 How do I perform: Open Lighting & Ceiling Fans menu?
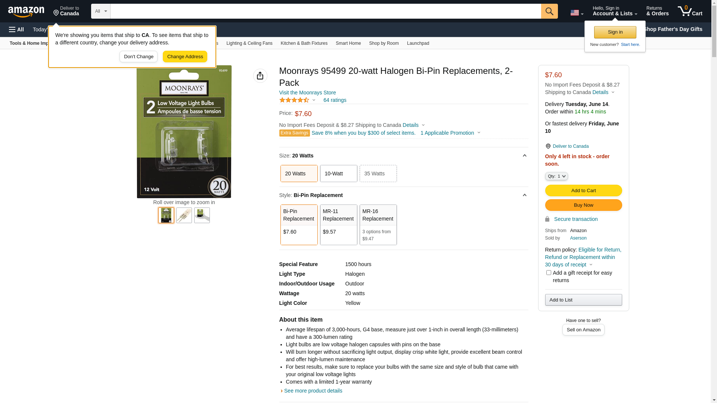point(249,43)
